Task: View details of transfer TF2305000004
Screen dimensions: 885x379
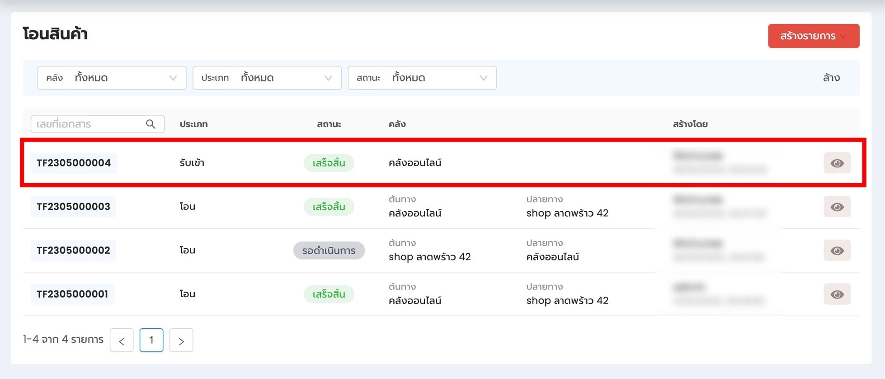Action: [837, 163]
